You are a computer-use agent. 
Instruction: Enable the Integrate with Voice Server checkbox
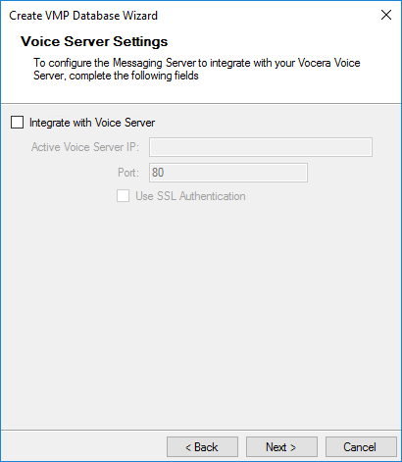pos(17,123)
